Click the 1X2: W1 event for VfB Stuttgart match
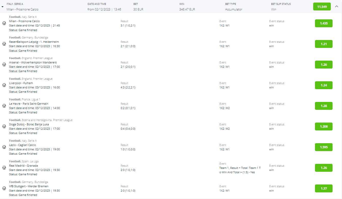 click(x=225, y=191)
